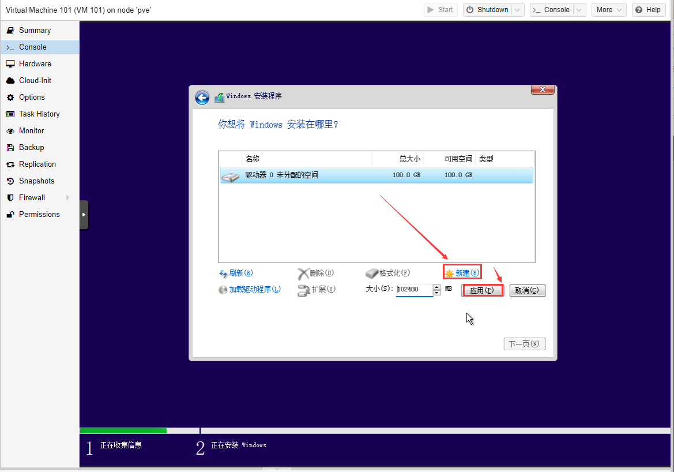This screenshot has width=674, height=472.
Task: Decrease size with spinner down arrow
Action: 436,293
